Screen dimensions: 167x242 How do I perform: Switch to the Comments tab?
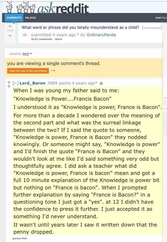click(x=14, y=18)
